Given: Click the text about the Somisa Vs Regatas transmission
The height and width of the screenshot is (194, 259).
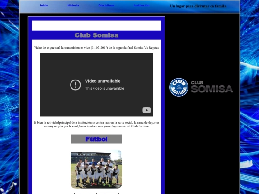Looking at the screenshot, I should tap(96, 48).
